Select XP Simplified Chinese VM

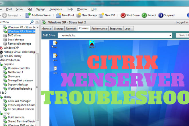(21, 109)
